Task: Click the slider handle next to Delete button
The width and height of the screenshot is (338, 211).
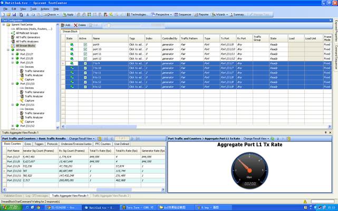Action: (x=109, y=25)
